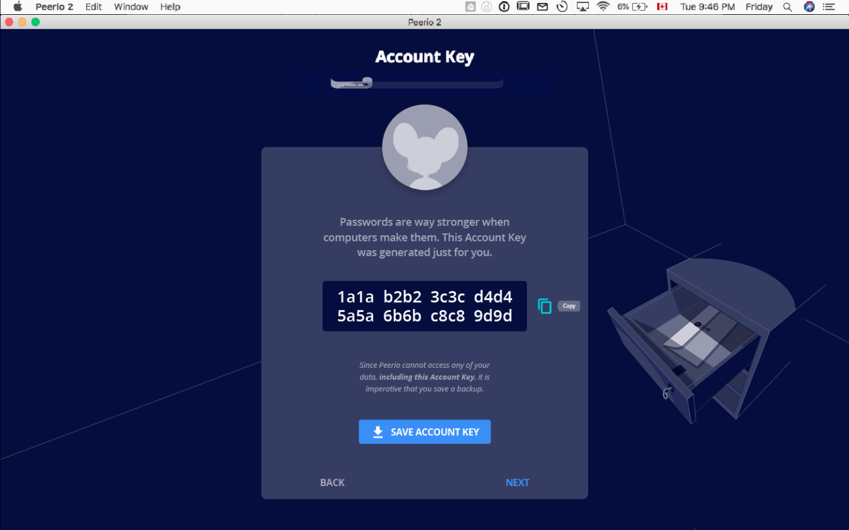This screenshot has height=530, width=849.
Task: Click the Account Key heading
Action: [x=425, y=57]
